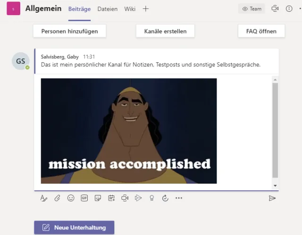The height and width of the screenshot is (235, 302).
Task: Open the Dateien tab
Action: (x=108, y=9)
